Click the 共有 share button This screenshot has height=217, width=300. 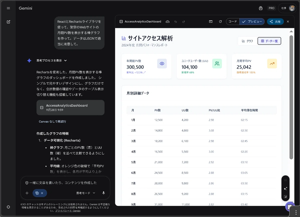275,22
